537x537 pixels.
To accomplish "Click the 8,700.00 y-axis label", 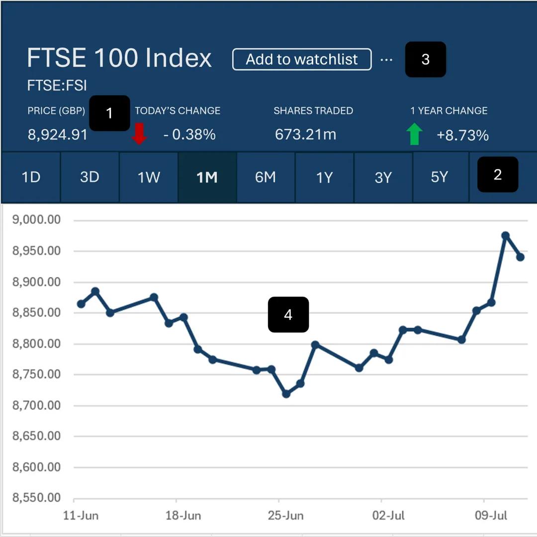I will pos(36,405).
